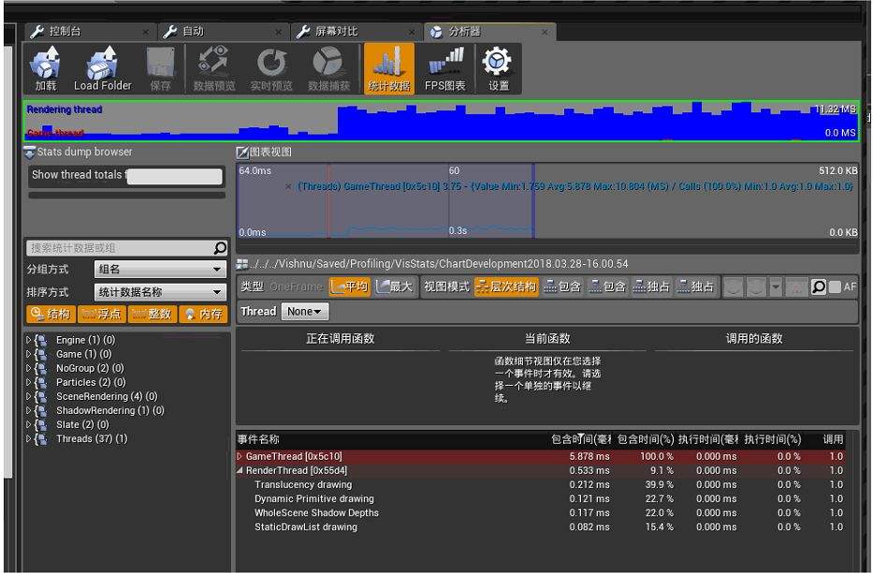
Task: Toggle the 结构 filter button
Action: coord(51,314)
